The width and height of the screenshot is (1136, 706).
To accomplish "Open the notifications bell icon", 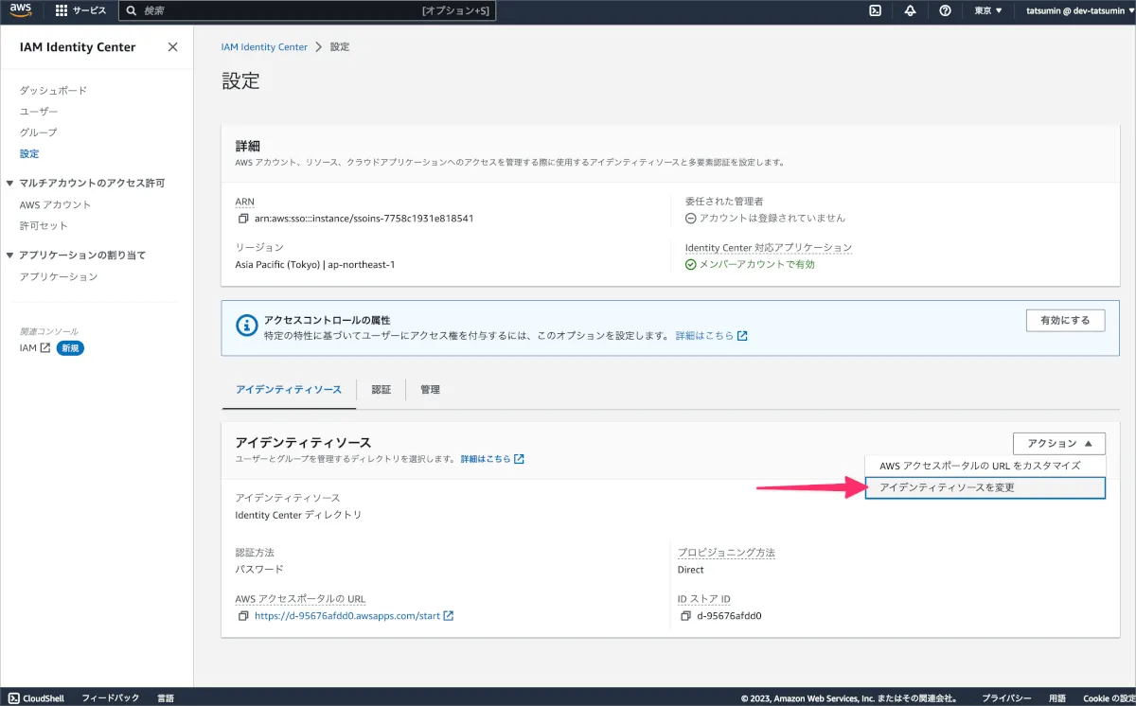I will [x=910, y=10].
